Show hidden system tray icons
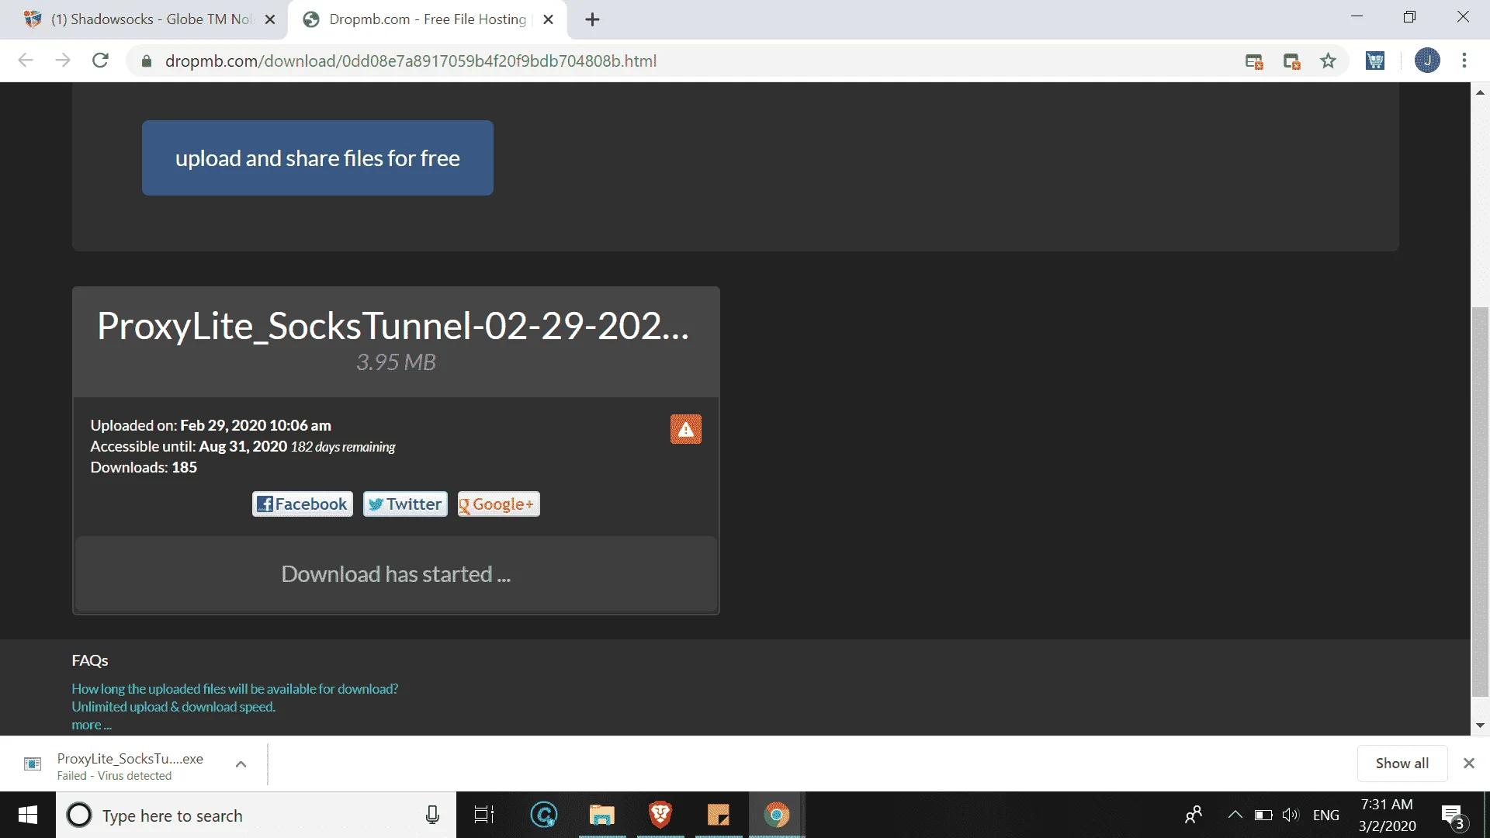 [x=1235, y=815]
